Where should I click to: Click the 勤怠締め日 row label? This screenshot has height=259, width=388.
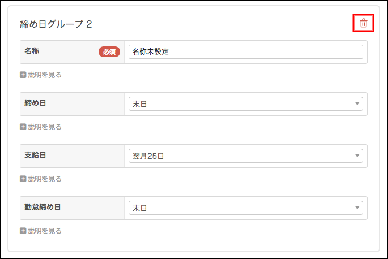(x=42, y=207)
